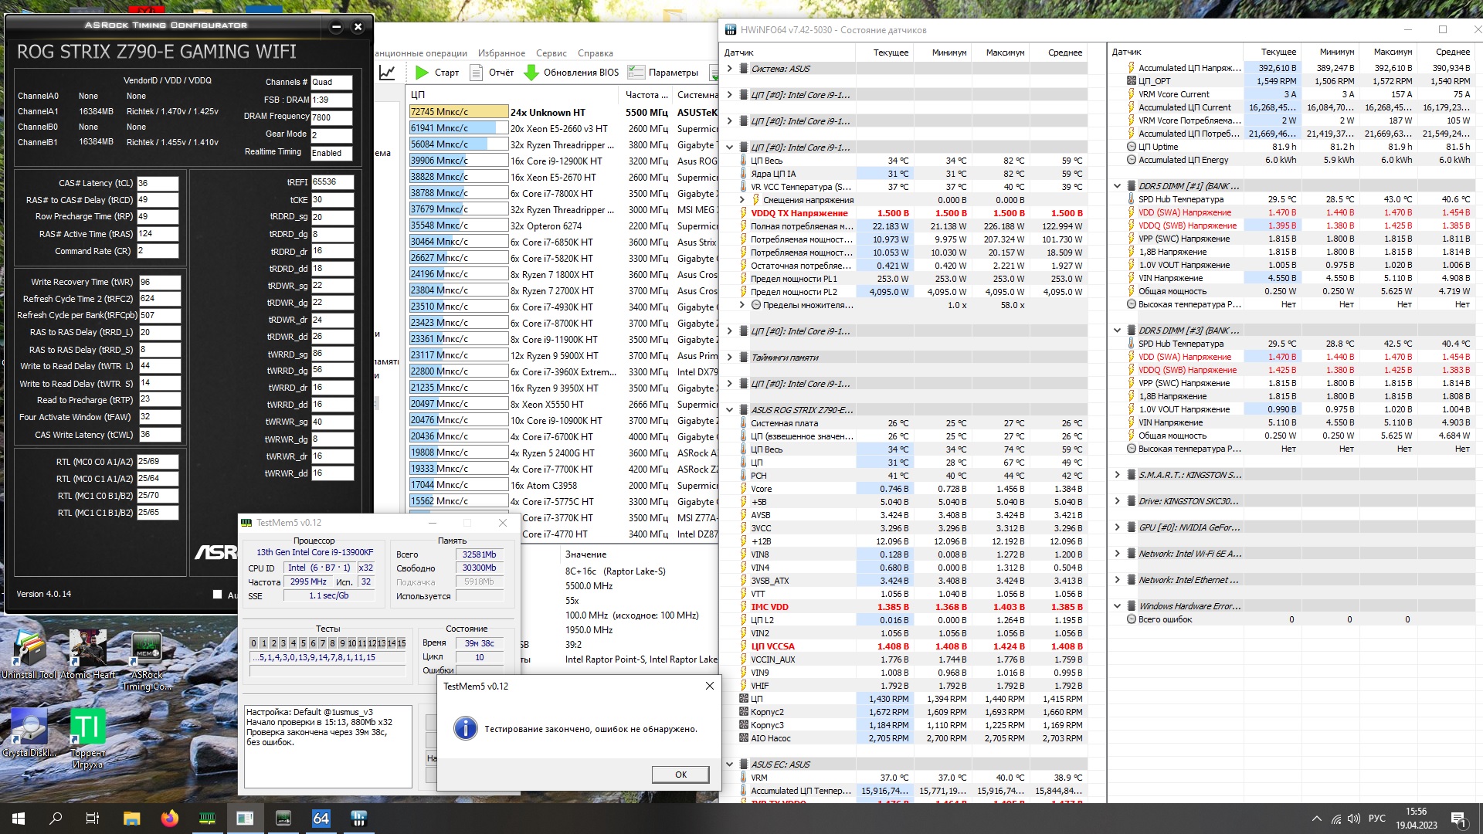Collapse ASUS ROG STRIX Z790-E sensor group
Image resolution: width=1483 pixels, height=834 pixels.
(729, 410)
